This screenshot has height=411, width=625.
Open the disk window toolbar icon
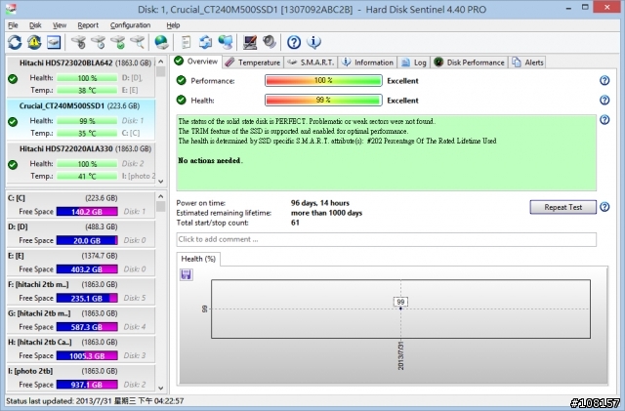(x=54, y=42)
